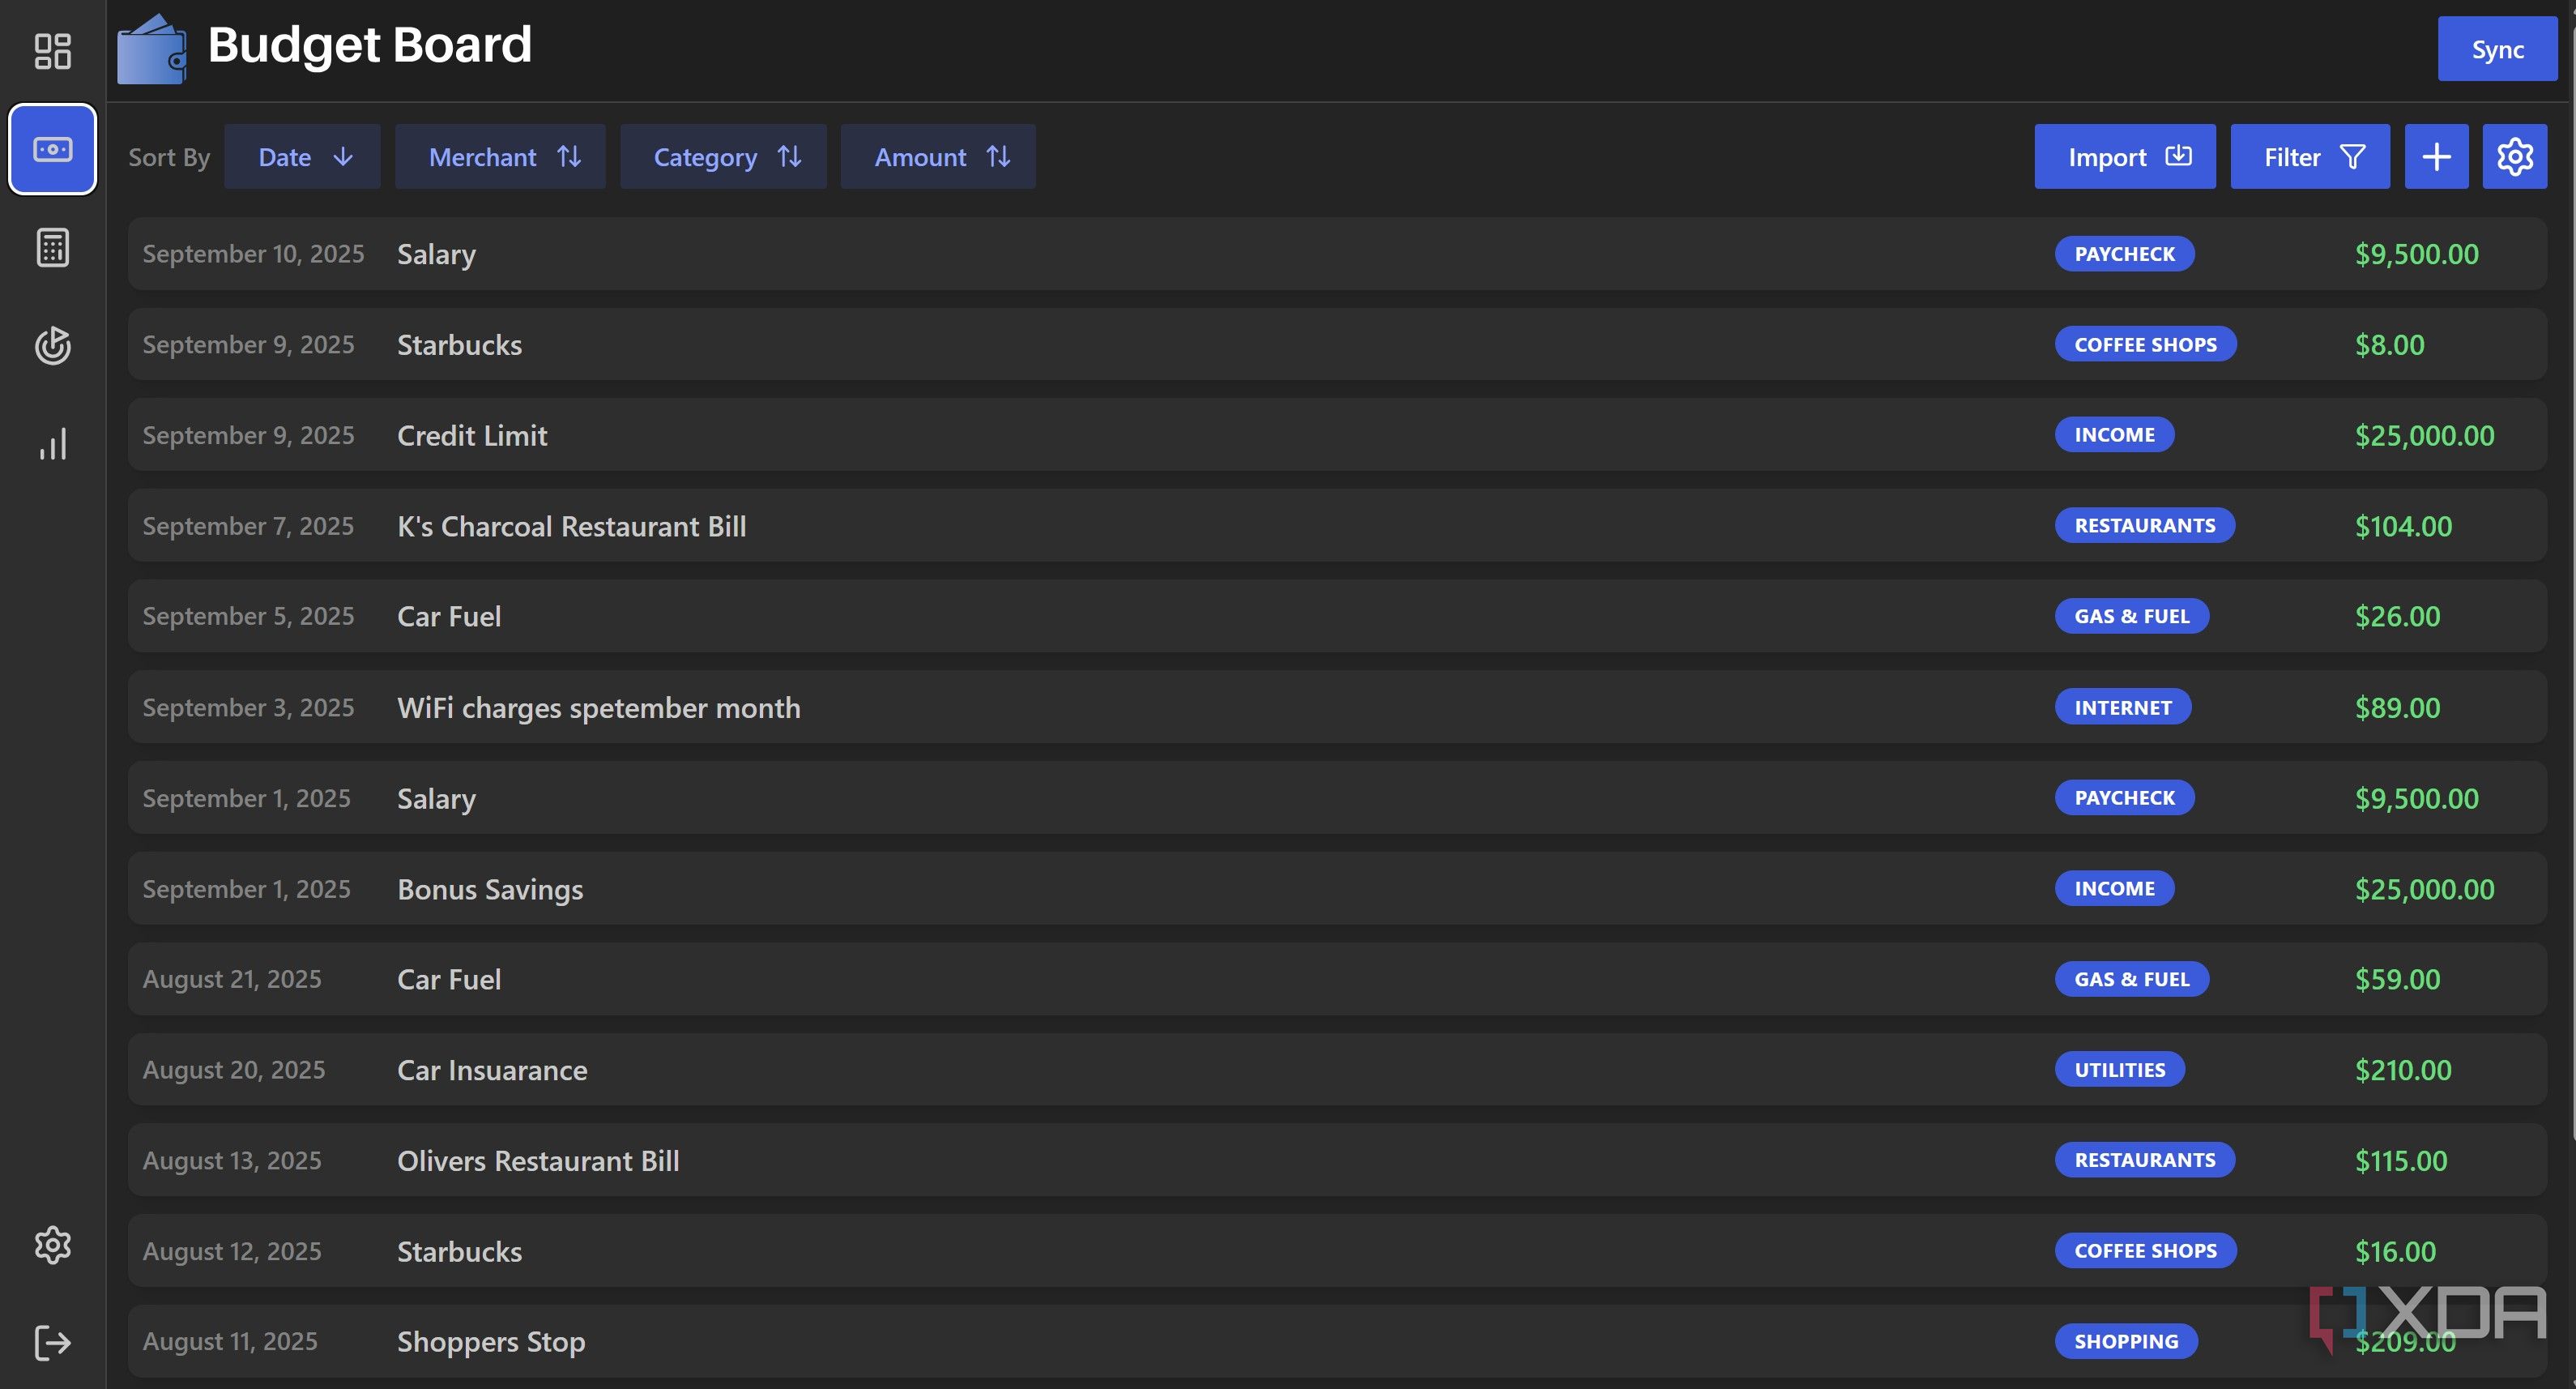Click the date August 13, 2025

(x=232, y=1160)
